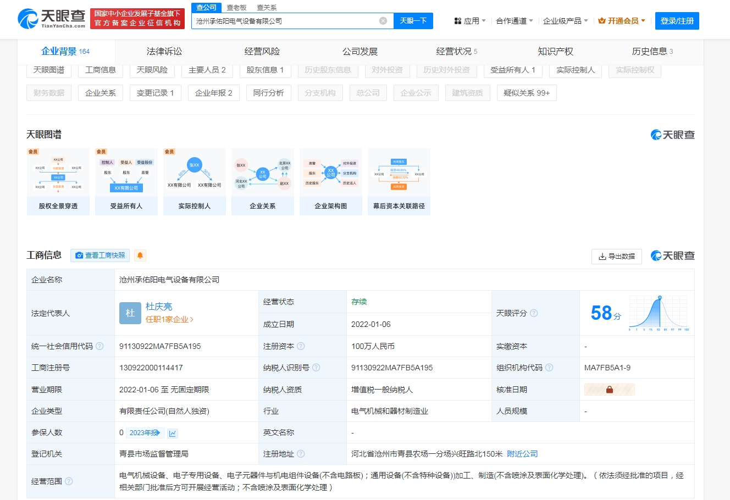Click the 导出数据 export button
Image resolution: width=730 pixels, height=500 pixels.
pyautogui.click(x=617, y=256)
